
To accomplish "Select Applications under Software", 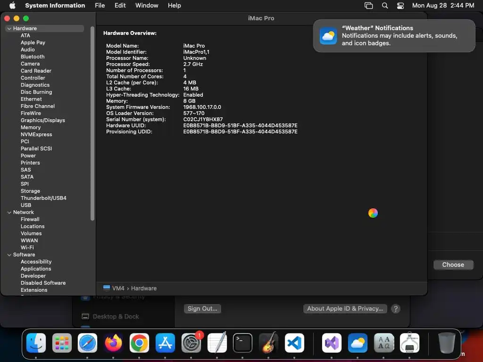I will (36, 269).
